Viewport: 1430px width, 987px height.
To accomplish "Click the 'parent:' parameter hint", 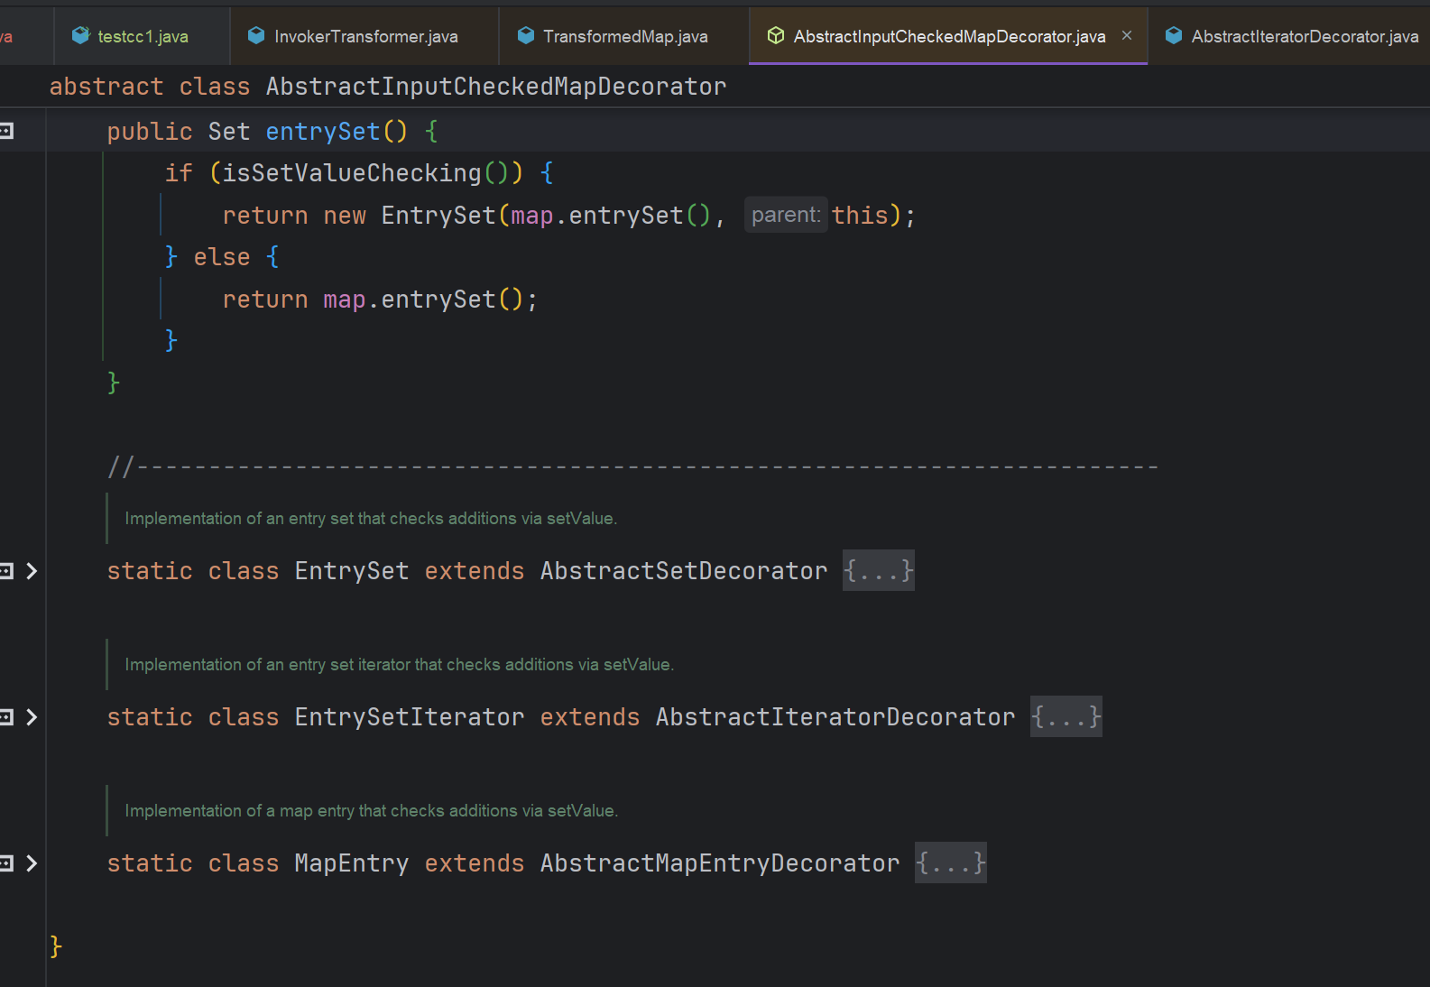I will pyautogui.click(x=785, y=215).
